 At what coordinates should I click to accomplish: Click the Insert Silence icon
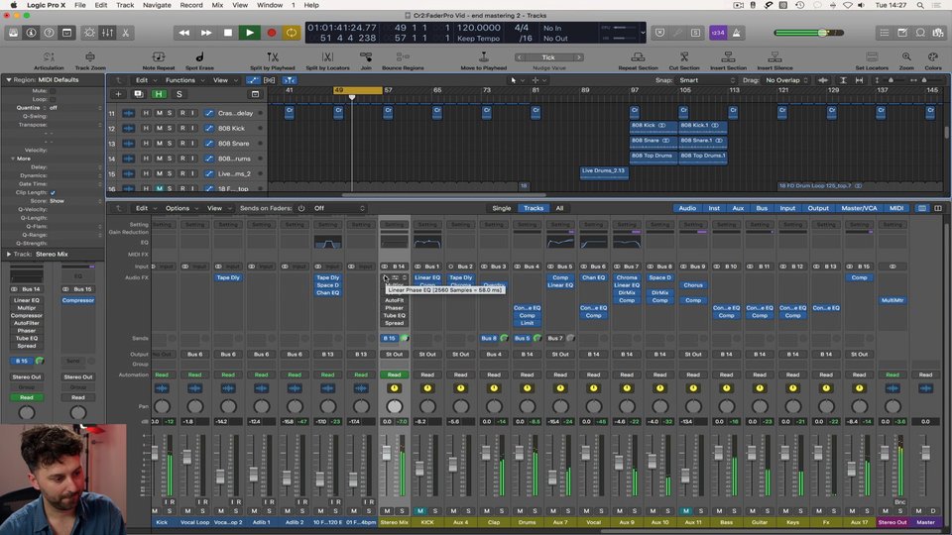774,57
